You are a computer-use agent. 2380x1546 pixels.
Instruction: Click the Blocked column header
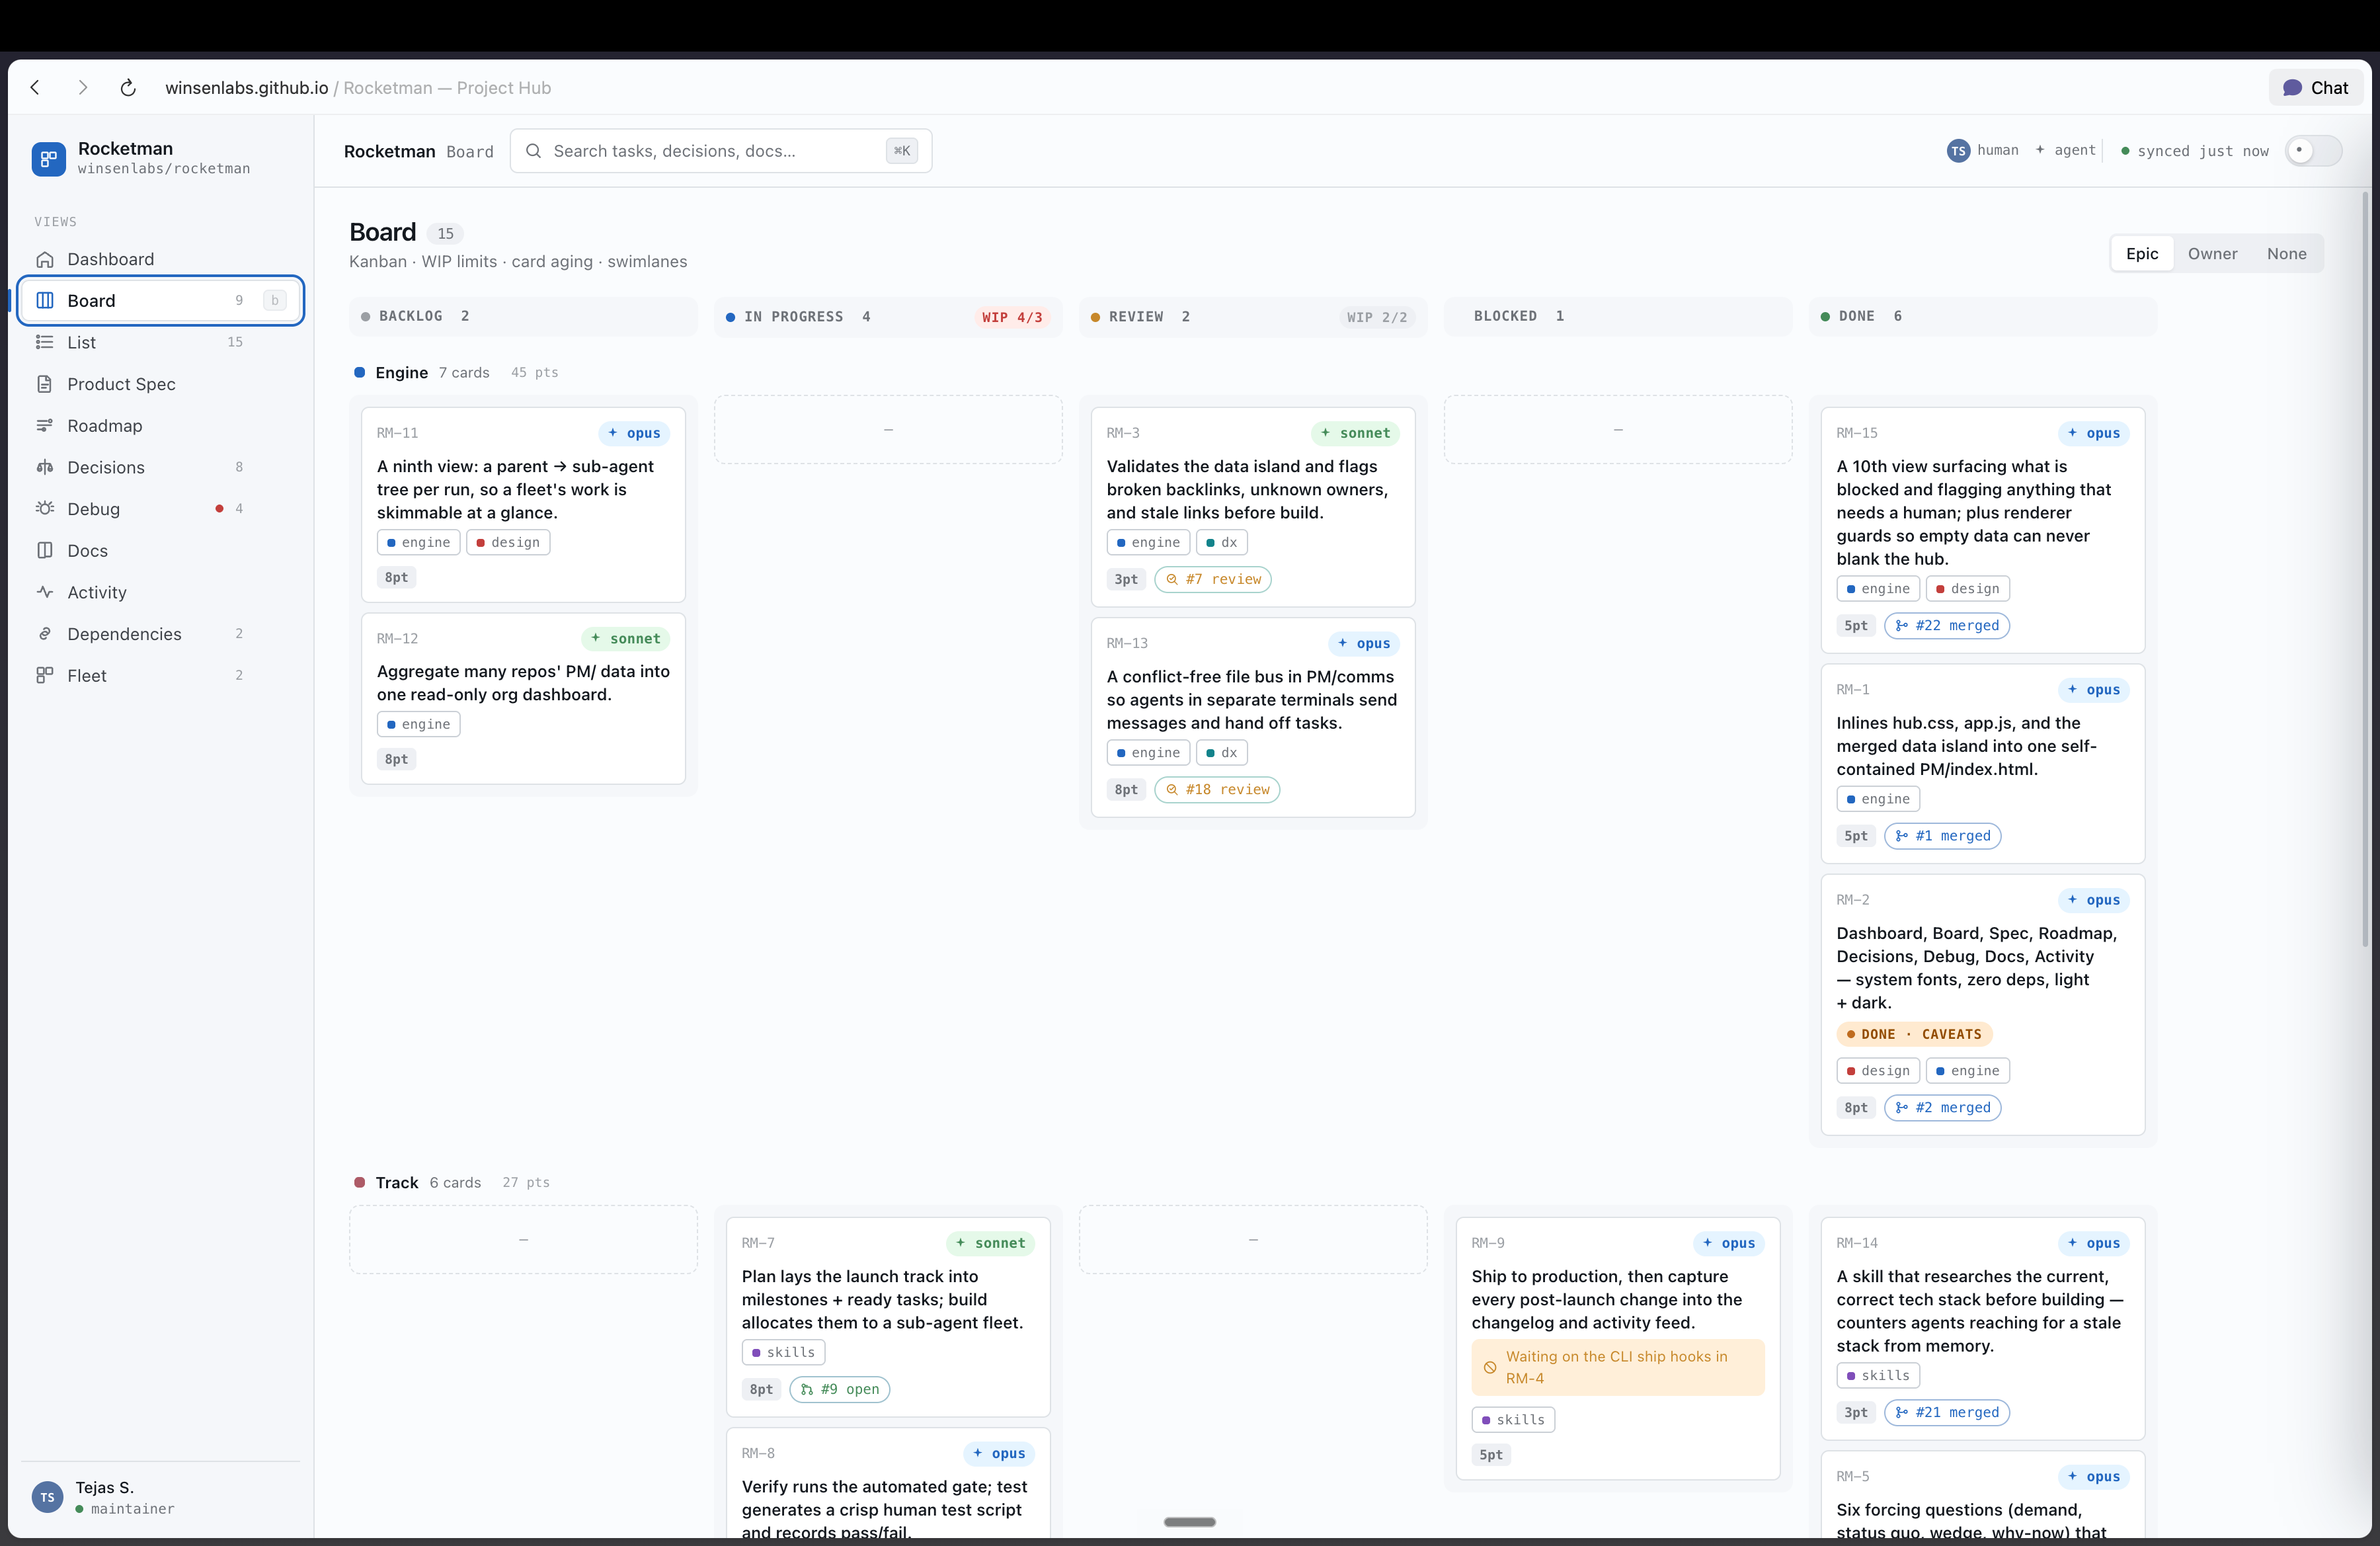[x=1617, y=316]
